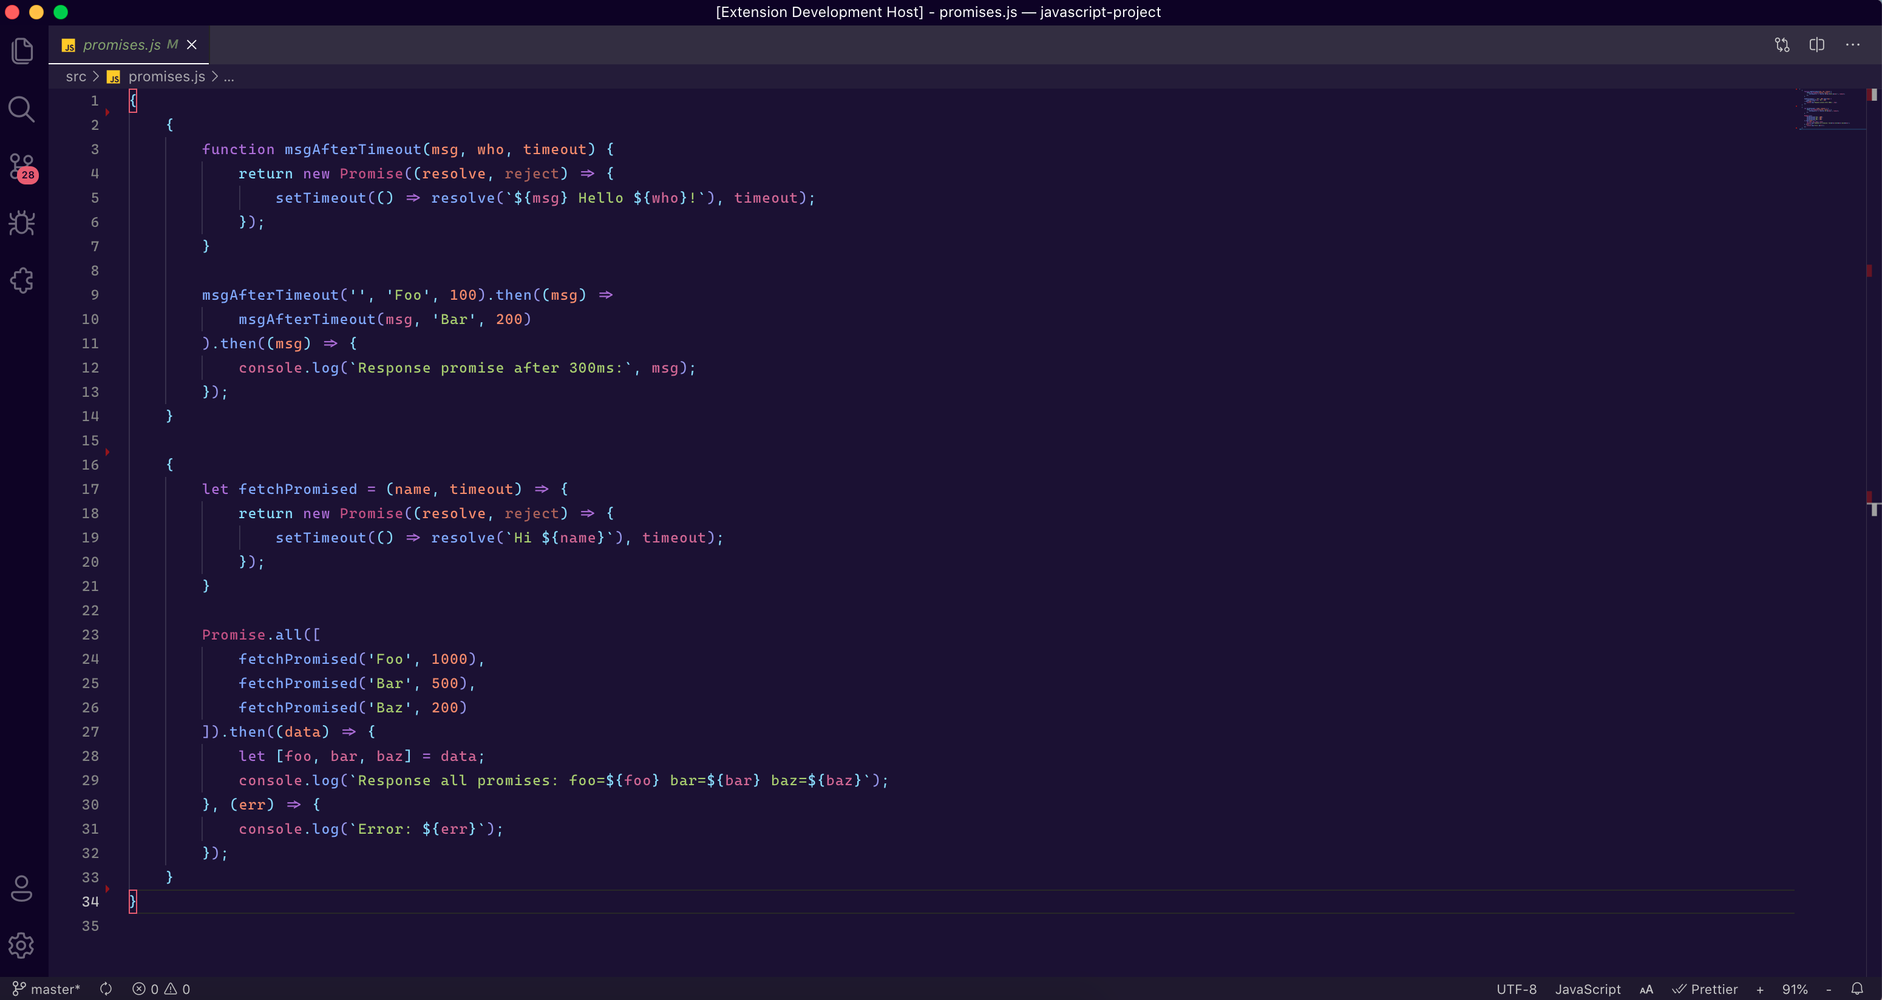Screen dimensions: 1882x1000
Task: Click the master* git branch indicator
Action: coord(47,989)
